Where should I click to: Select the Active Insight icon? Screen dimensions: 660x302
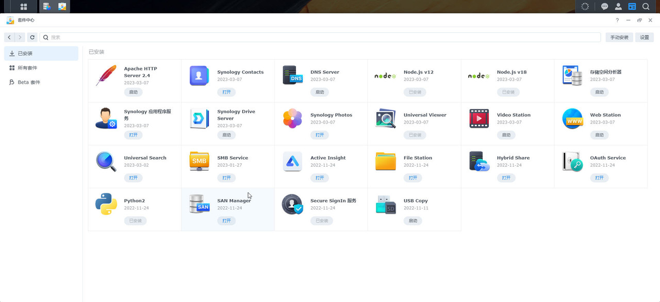point(293,161)
